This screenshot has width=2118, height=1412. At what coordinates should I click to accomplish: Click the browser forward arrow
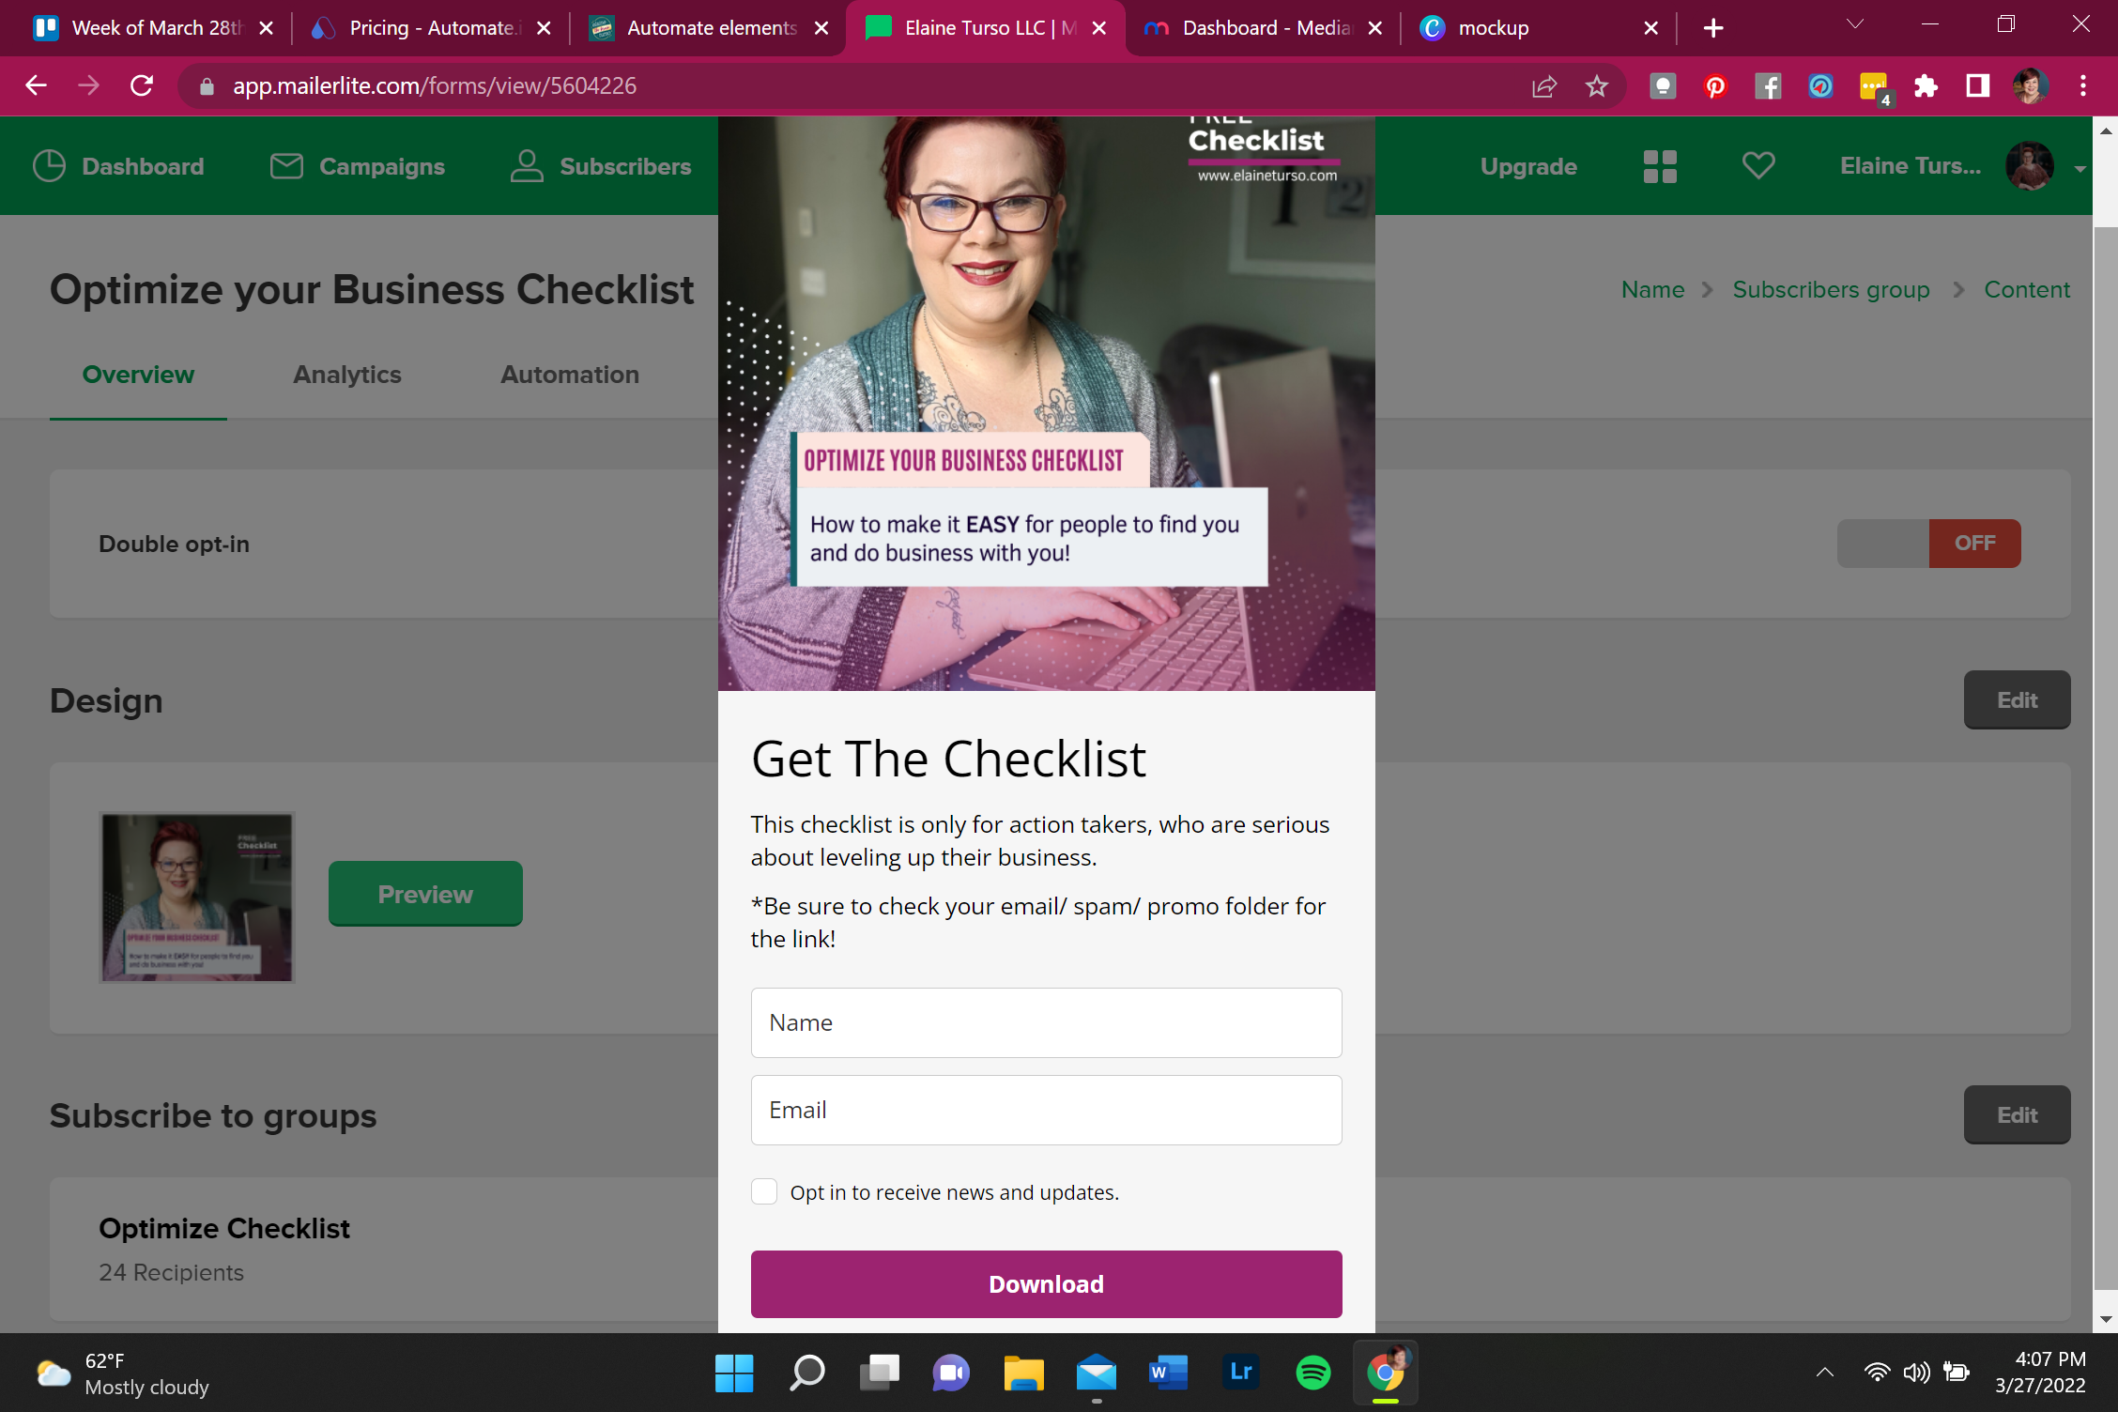pyautogui.click(x=88, y=86)
